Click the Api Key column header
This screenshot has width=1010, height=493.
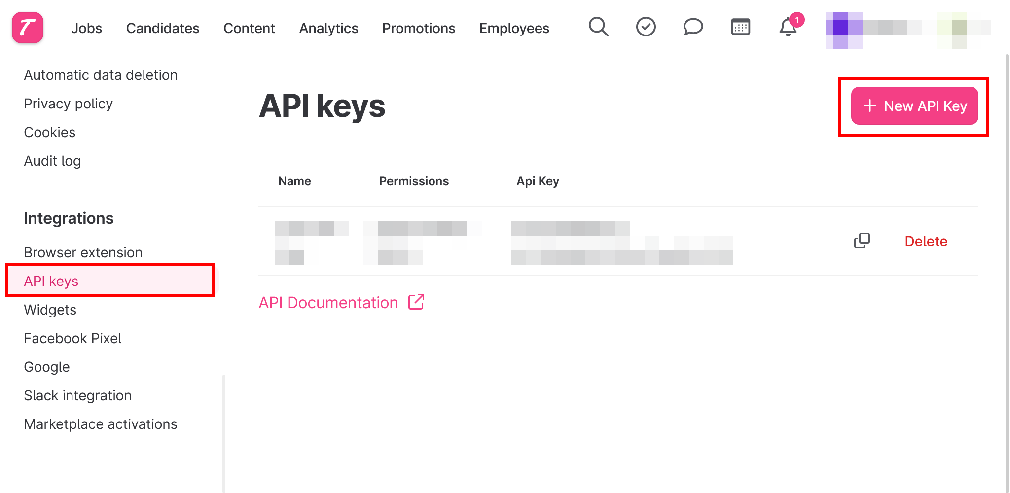(x=538, y=181)
